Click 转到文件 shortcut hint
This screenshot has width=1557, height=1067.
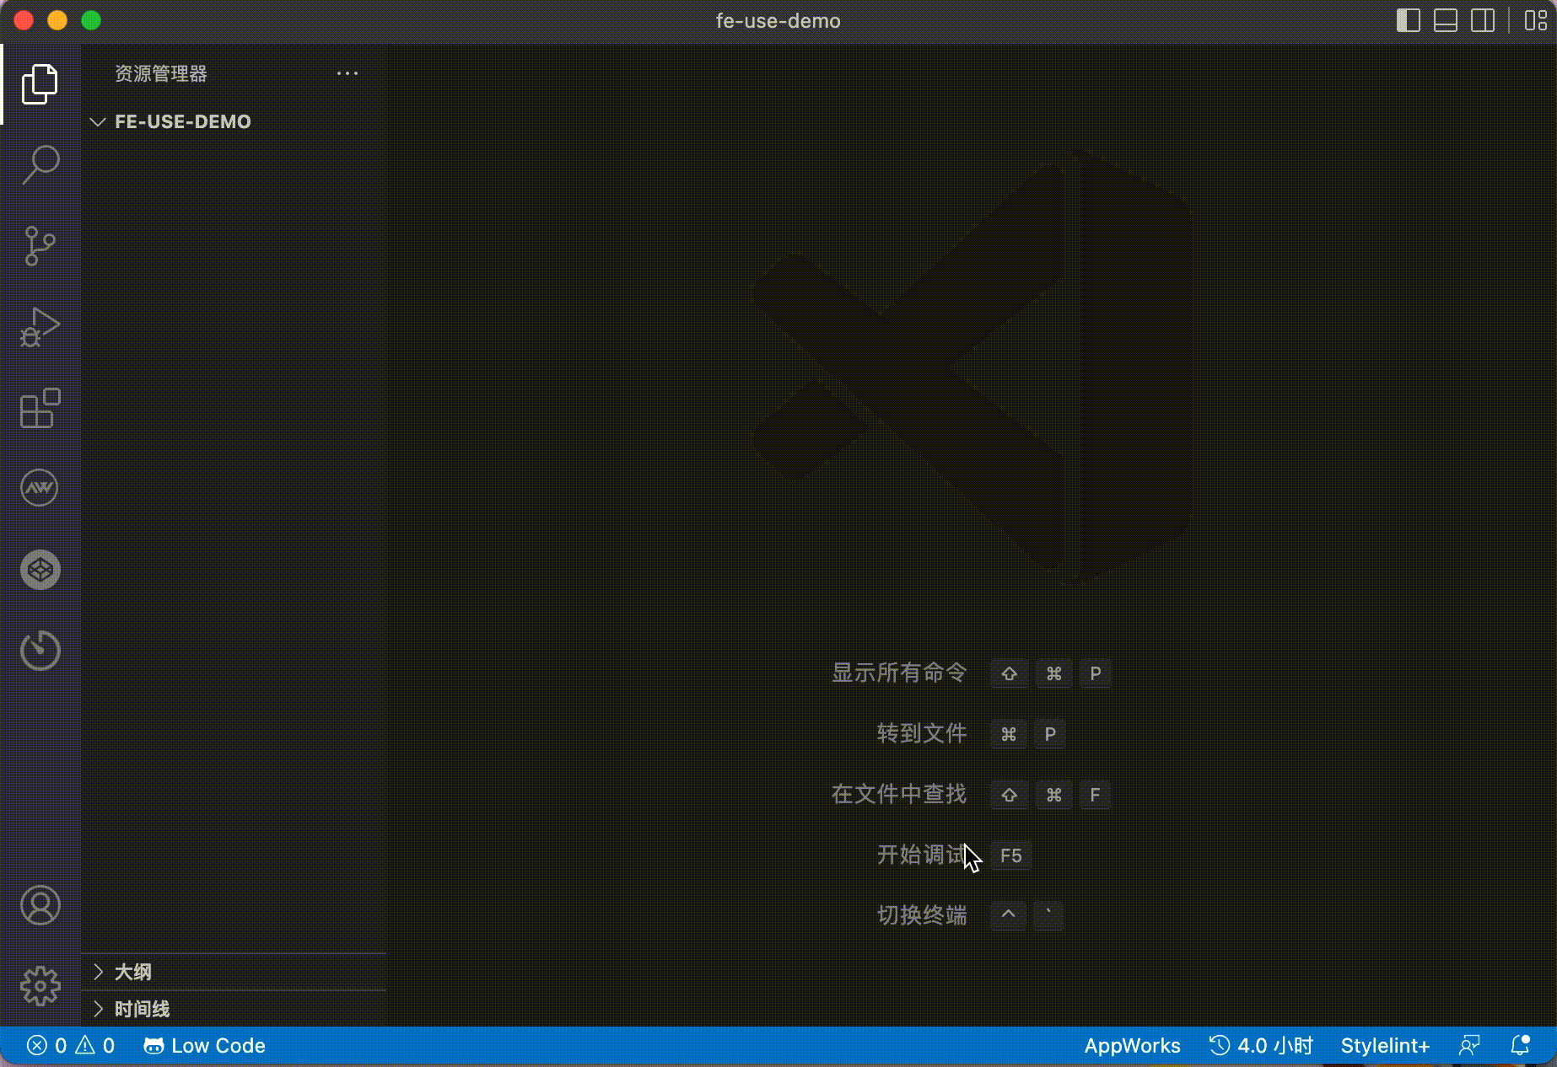point(922,733)
